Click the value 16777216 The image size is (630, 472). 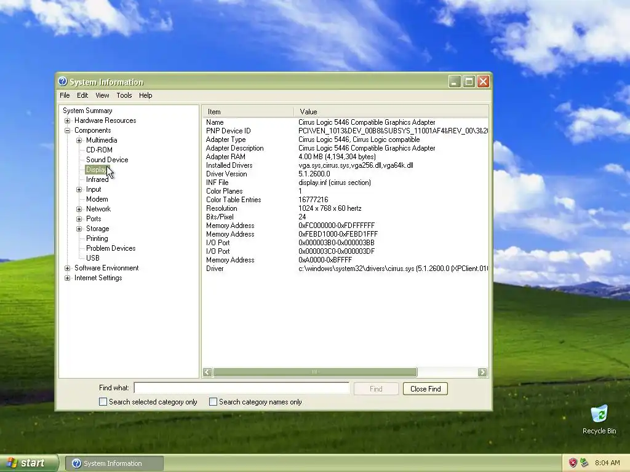[x=313, y=200]
